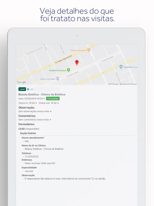
Task: Click the Houve atendimento? question
Action: click(x=33, y=138)
